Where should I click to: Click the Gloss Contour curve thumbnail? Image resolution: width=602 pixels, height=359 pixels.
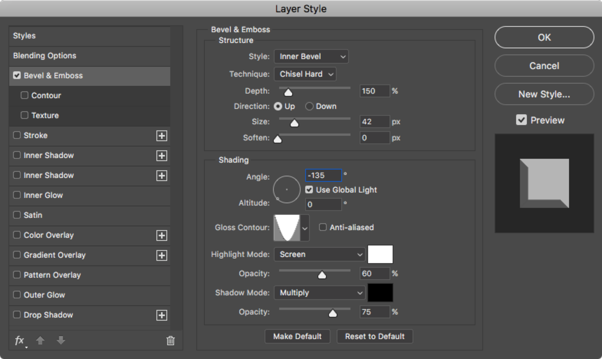[x=287, y=228]
